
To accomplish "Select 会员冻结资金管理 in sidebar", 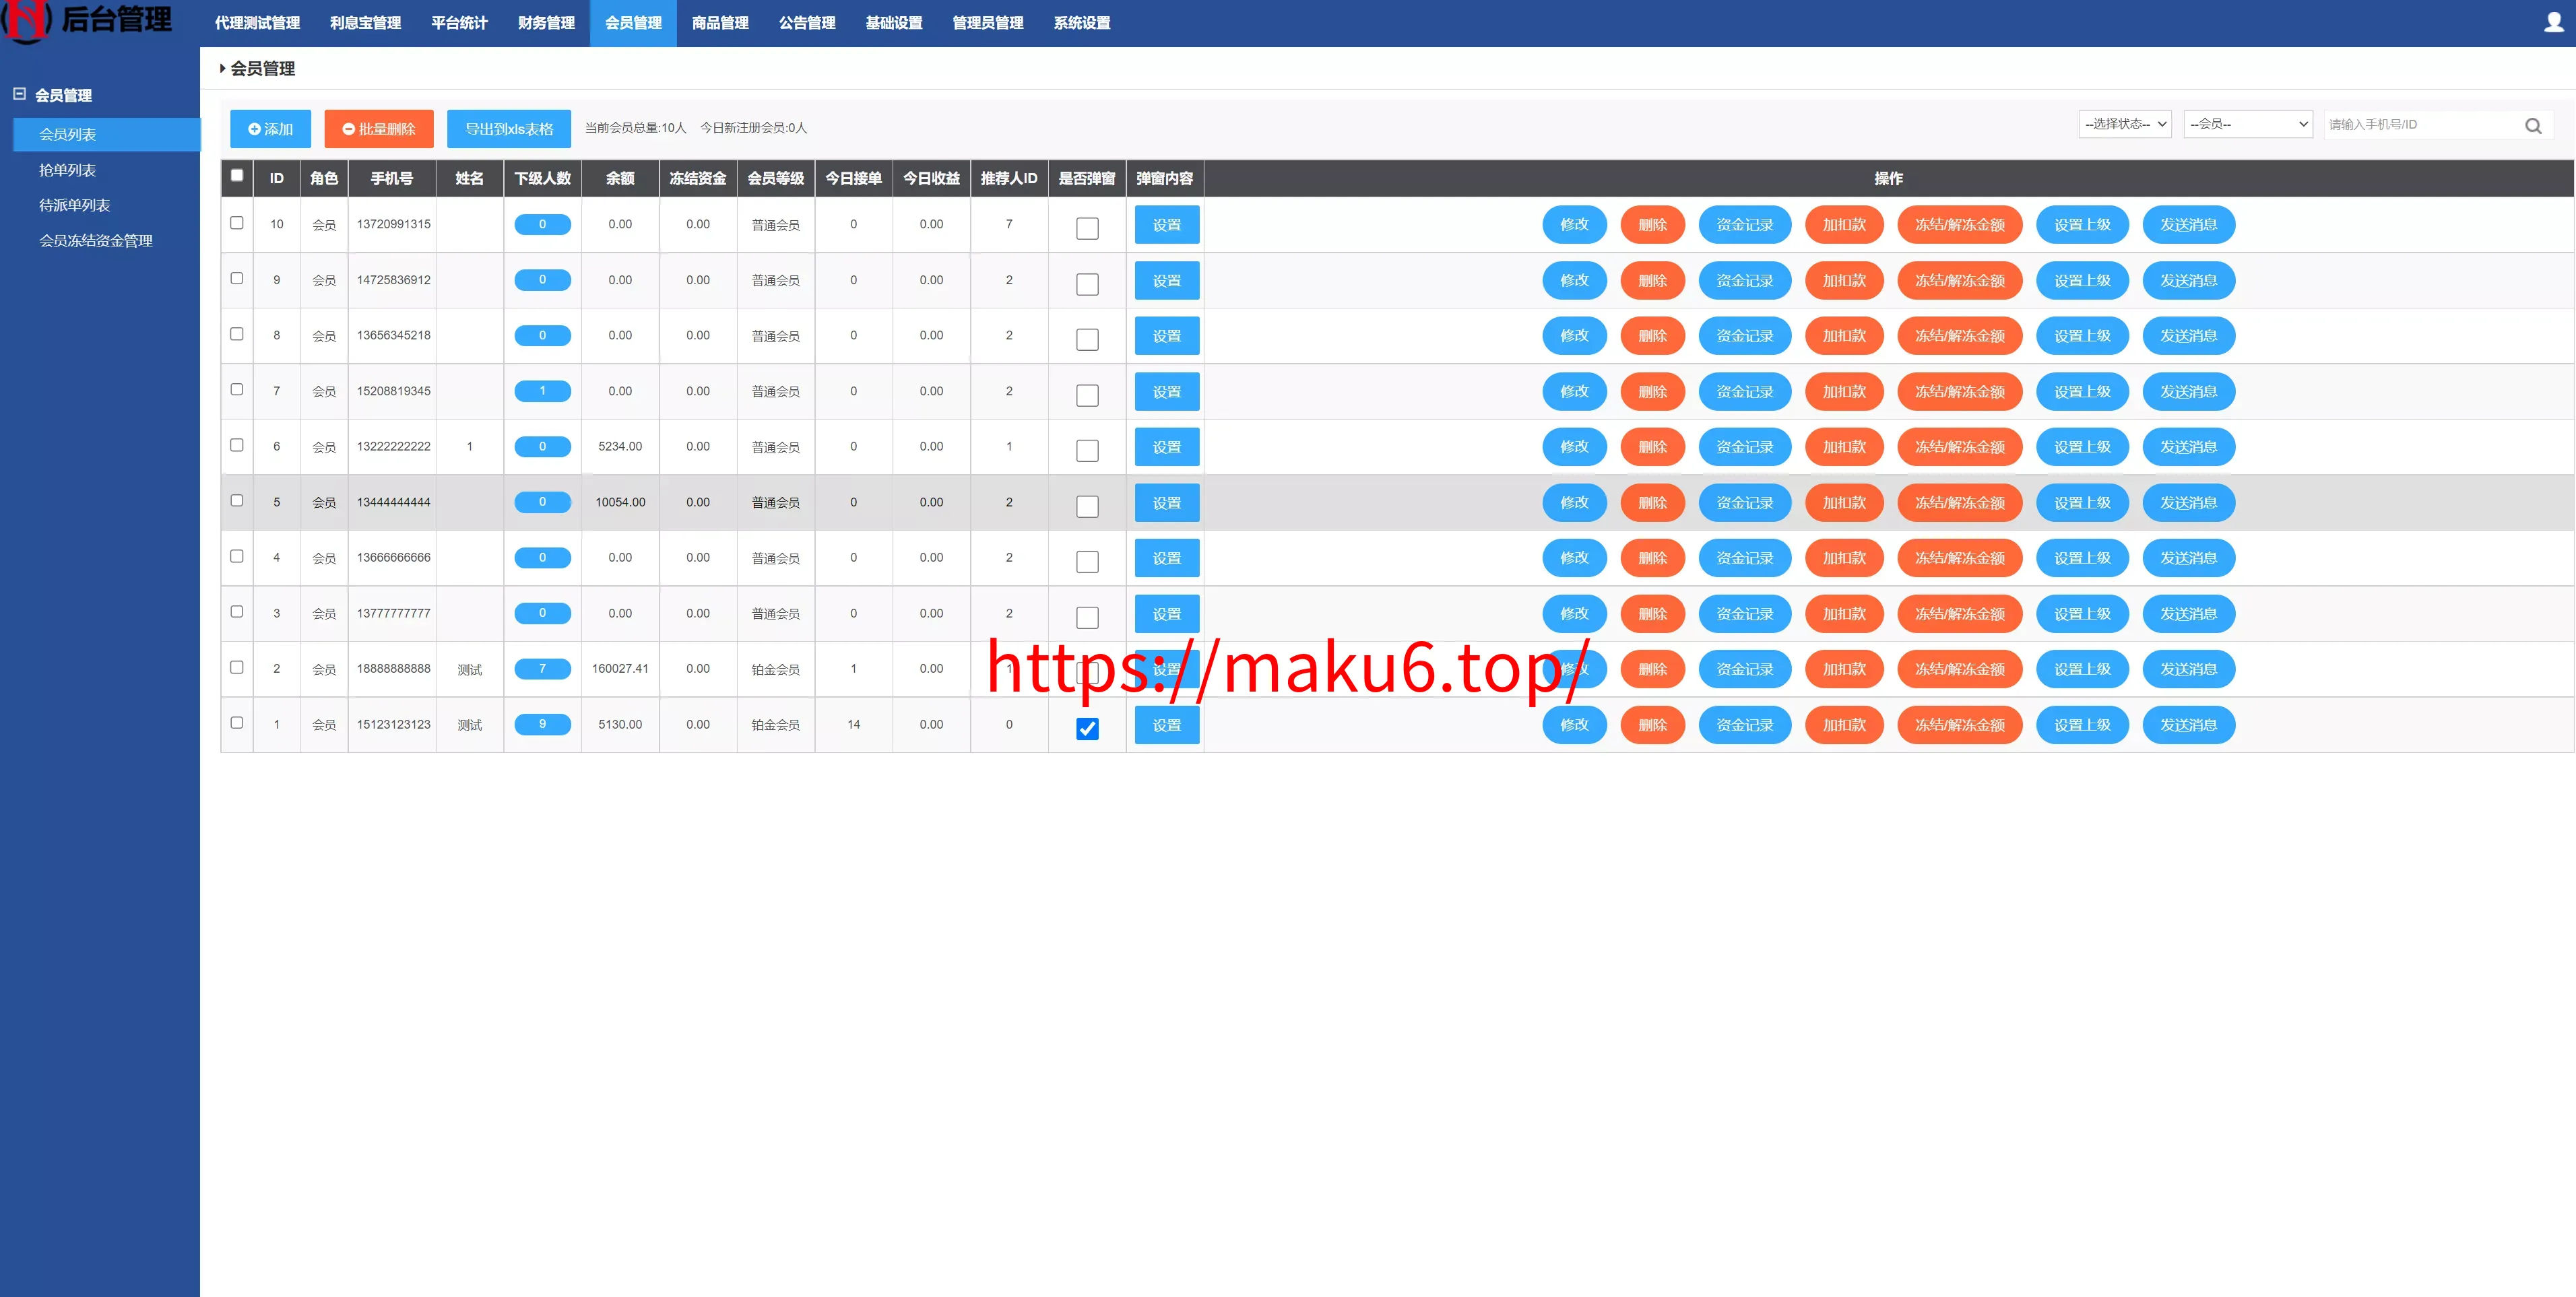I will pos(95,240).
